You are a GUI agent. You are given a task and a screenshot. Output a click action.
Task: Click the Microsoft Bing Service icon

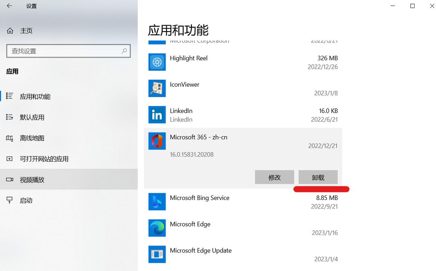tap(157, 201)
